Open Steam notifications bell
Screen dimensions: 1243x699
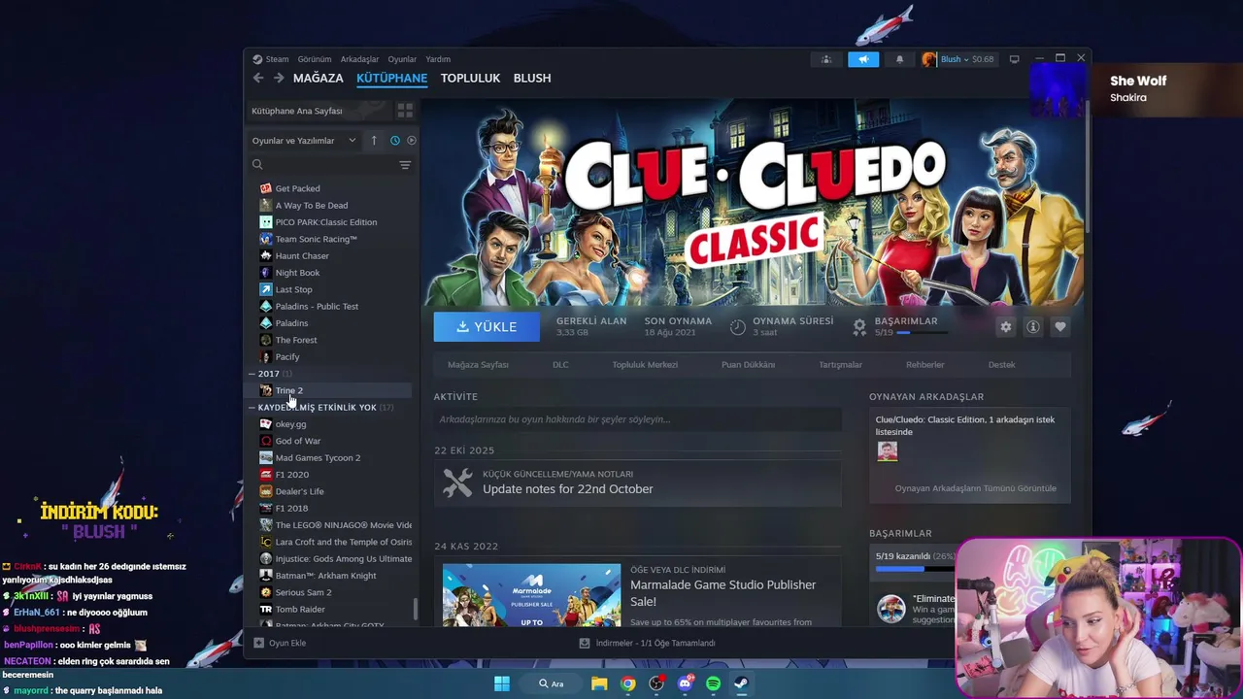pyautogui.click(x=899, y=59)
